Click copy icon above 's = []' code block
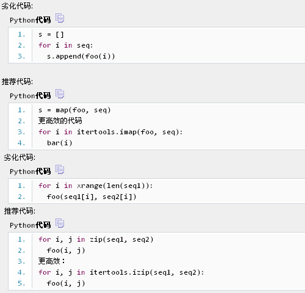Screen dimensions: 305x293 point(60,18)
